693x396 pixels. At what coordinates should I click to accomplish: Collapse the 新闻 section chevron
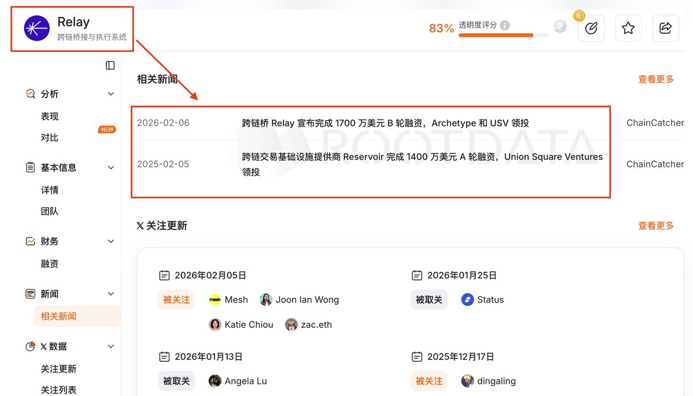[x=111, y=294]
